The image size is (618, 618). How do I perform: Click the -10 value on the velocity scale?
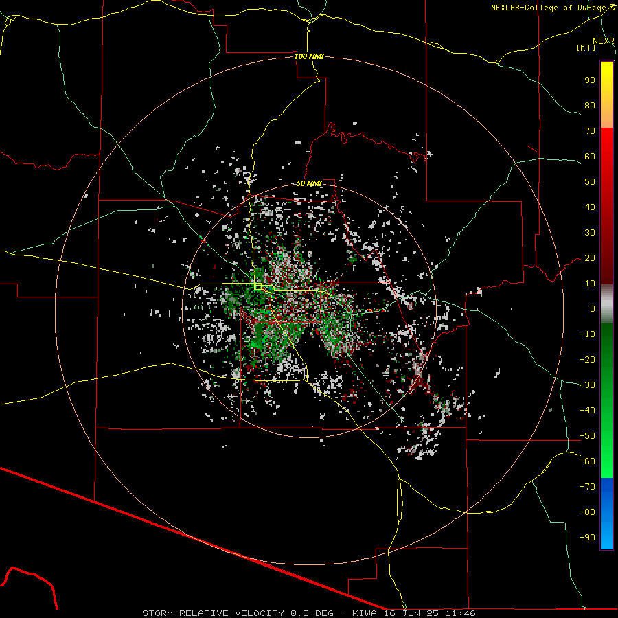tap(587, 334)
